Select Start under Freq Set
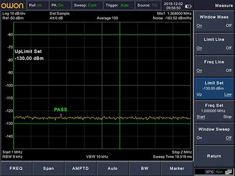This screenshot has width=235, height=176. tap(201, 117)
